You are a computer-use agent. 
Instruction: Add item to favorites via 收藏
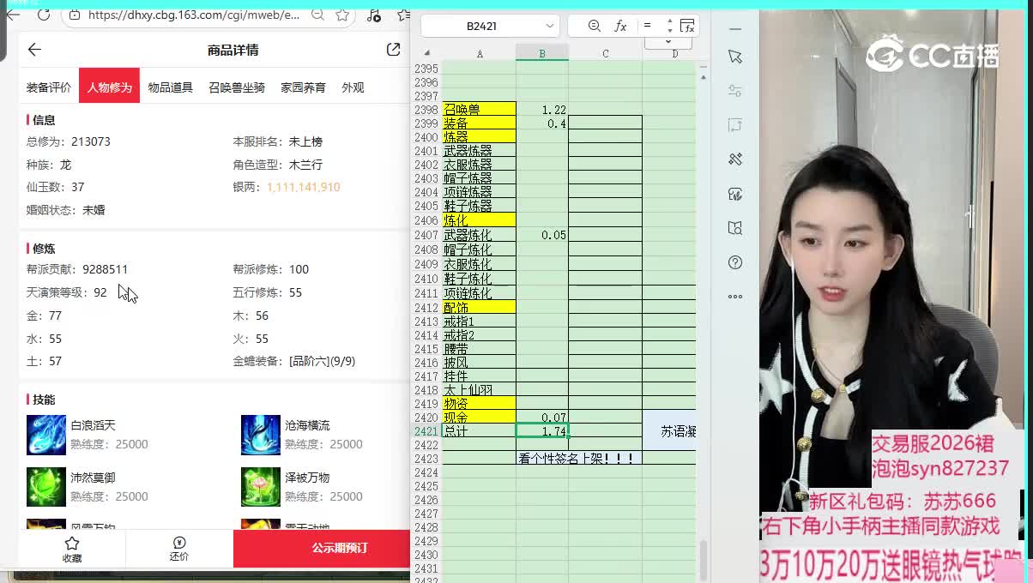click(72, 549)
